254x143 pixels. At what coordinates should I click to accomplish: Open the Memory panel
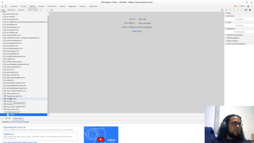[x=62, y=6]
